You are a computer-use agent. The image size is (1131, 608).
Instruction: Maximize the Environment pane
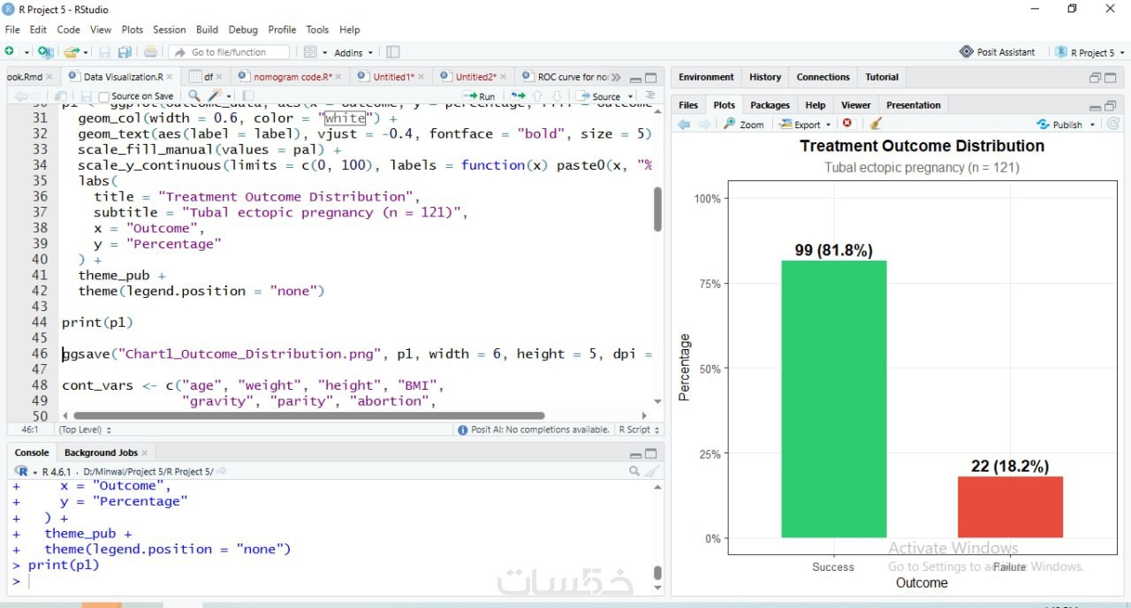click(1111, 78)
